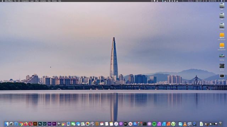Open Opera browser in the dock
Viewport: 227px width, 127px height.
[x=31, y=124]
